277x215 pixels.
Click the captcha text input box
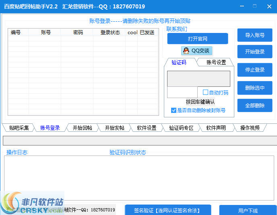(182, 92)
